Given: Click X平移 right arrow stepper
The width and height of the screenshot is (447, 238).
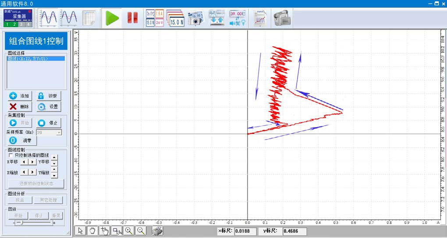Looking at the screenshot, I should pyautogui.click(x=32, y=162).
